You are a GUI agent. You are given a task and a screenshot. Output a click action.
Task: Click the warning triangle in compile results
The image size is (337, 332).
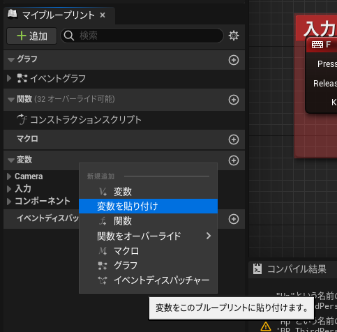[x=265, y=326]
